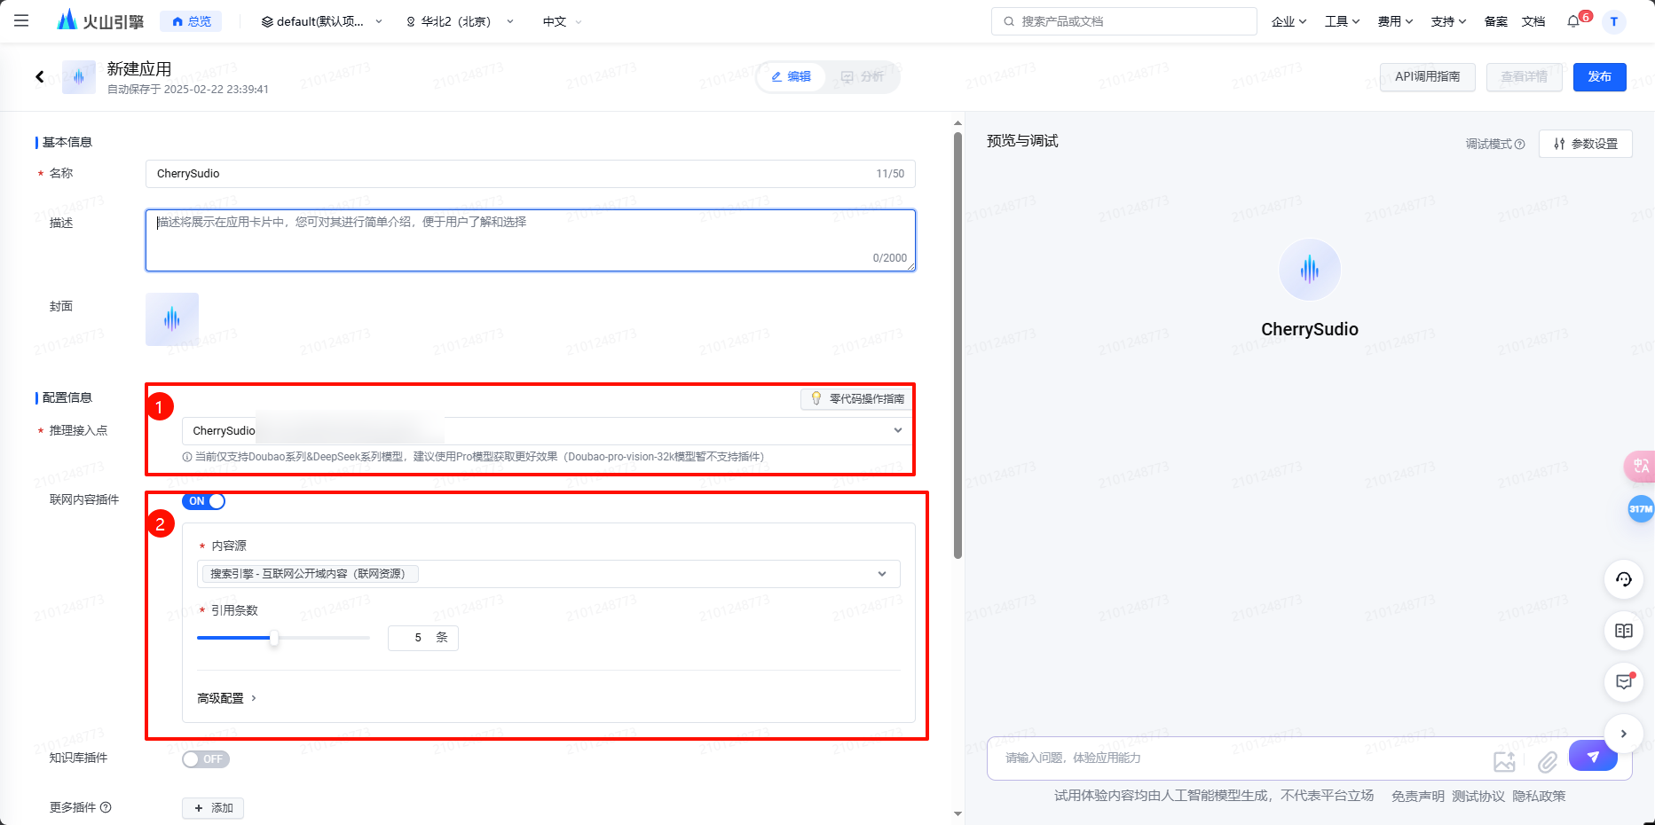Expand 高级配置 section
This screenshot has height=825, width=1655.
pyautogui.click(x=226, y=698)
